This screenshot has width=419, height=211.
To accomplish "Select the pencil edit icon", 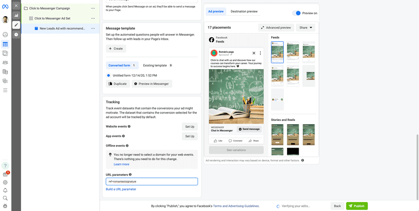I will pyautogui.click(x=16, y=25).
